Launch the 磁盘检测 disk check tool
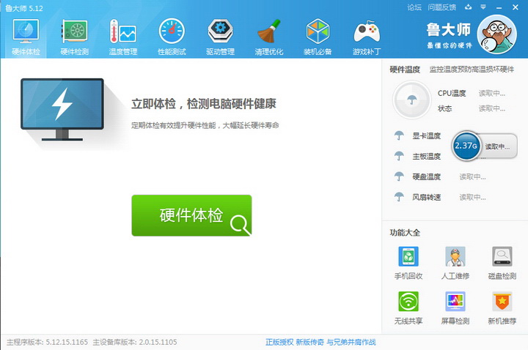The width and height of the screenshot is (528, 350). coord(502,263)
